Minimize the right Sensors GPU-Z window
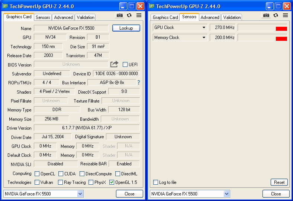The width and height of the screenshot is (293, 201). pyautogui.click(x=270, y=6)
